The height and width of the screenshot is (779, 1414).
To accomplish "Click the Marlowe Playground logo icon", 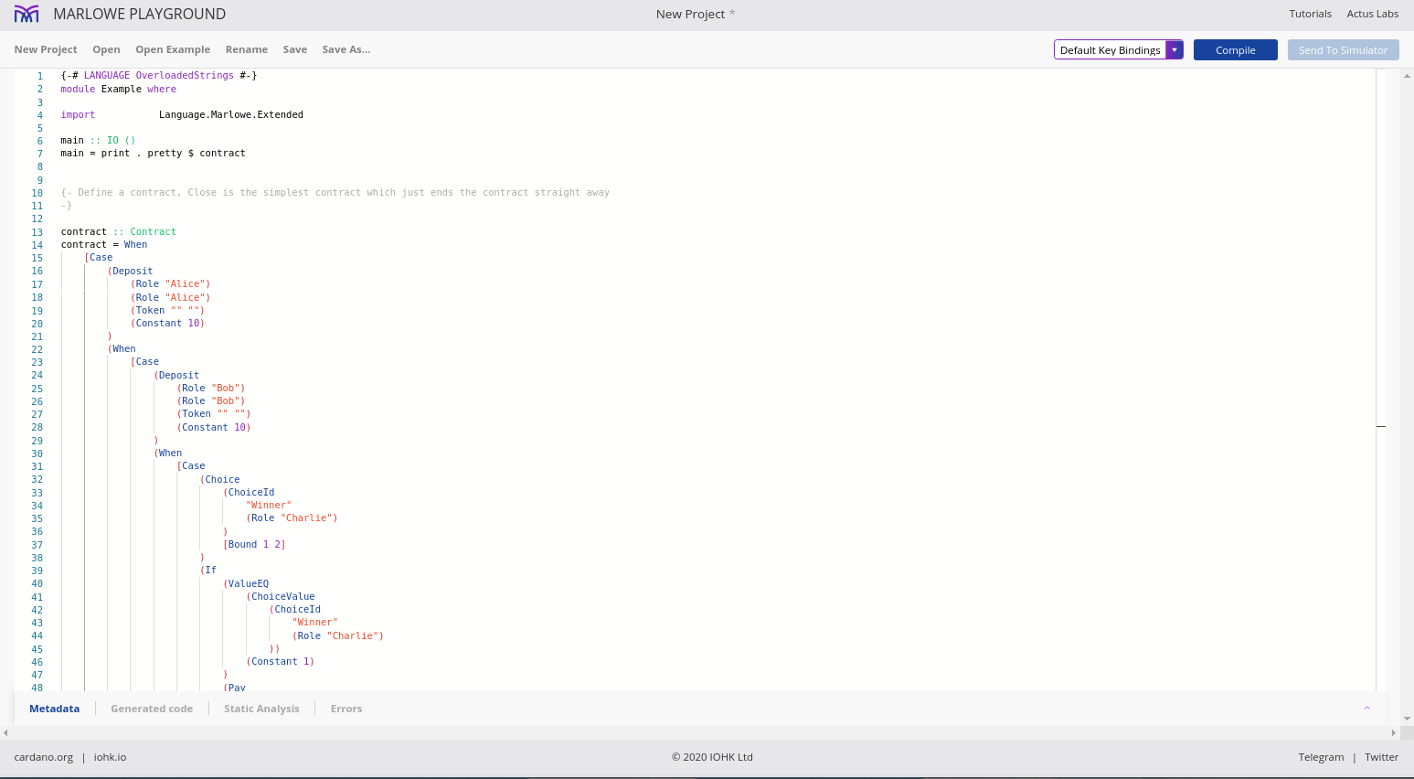I will coord(27,14).
